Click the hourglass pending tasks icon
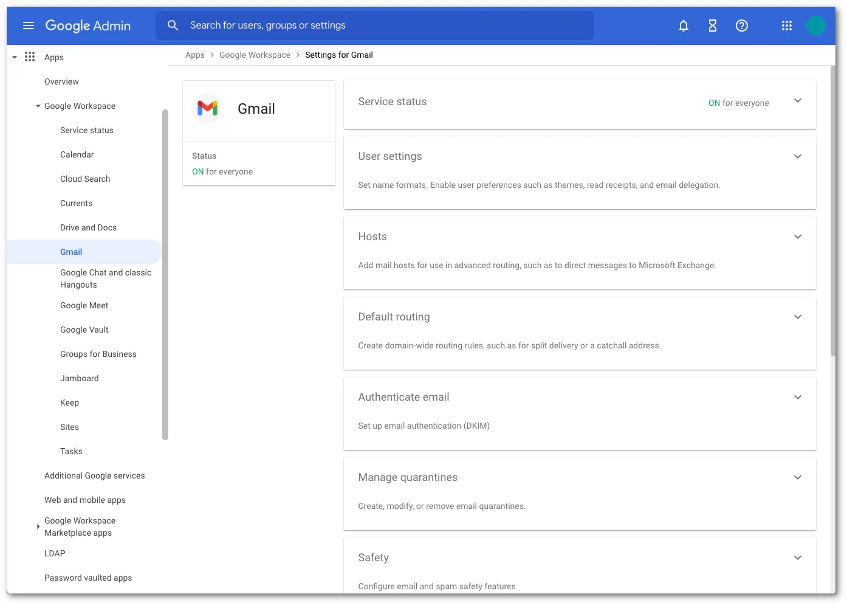This screenshot has width=847, height=605. (x=712, y=26)
